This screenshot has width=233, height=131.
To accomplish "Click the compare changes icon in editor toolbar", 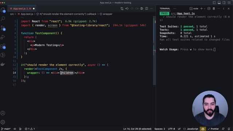I will (x=122, y=9).
